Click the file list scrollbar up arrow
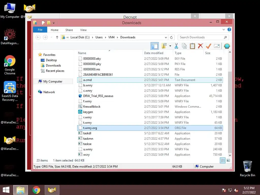 [x=230, y=52]
